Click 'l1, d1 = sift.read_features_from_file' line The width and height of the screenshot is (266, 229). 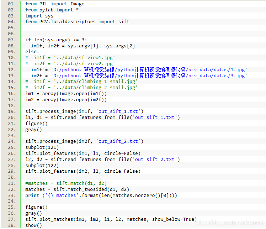click(x=103, y=118)
